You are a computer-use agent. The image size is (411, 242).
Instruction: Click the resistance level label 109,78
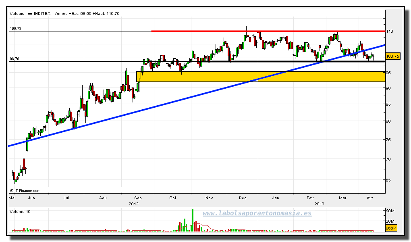pyautogui.click(x=15, y=29)
